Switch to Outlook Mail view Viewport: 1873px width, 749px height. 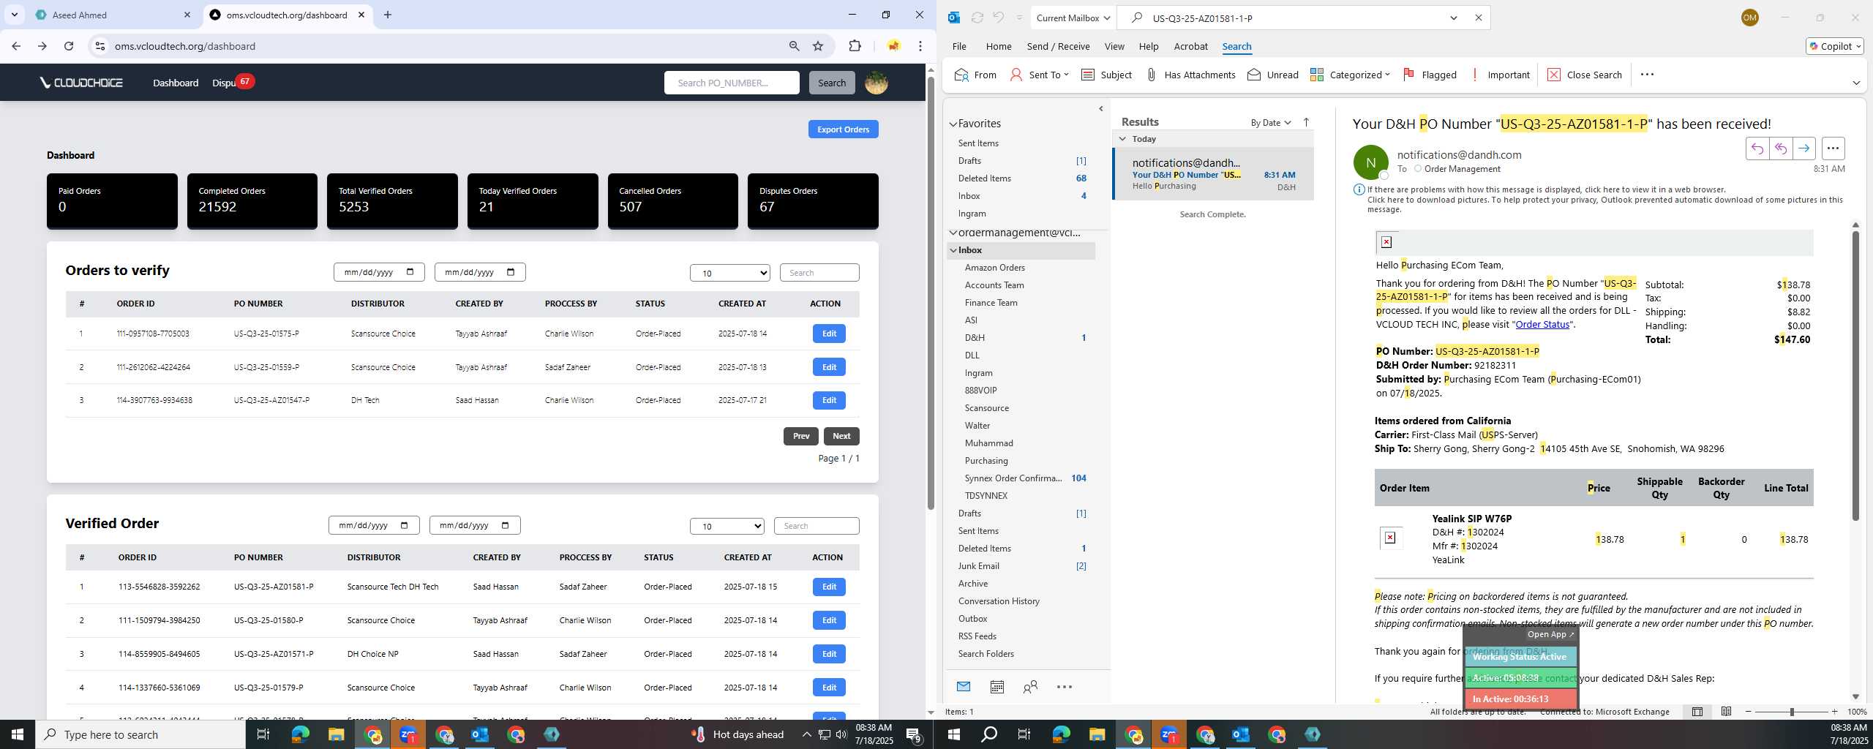(x=964, y=687)
